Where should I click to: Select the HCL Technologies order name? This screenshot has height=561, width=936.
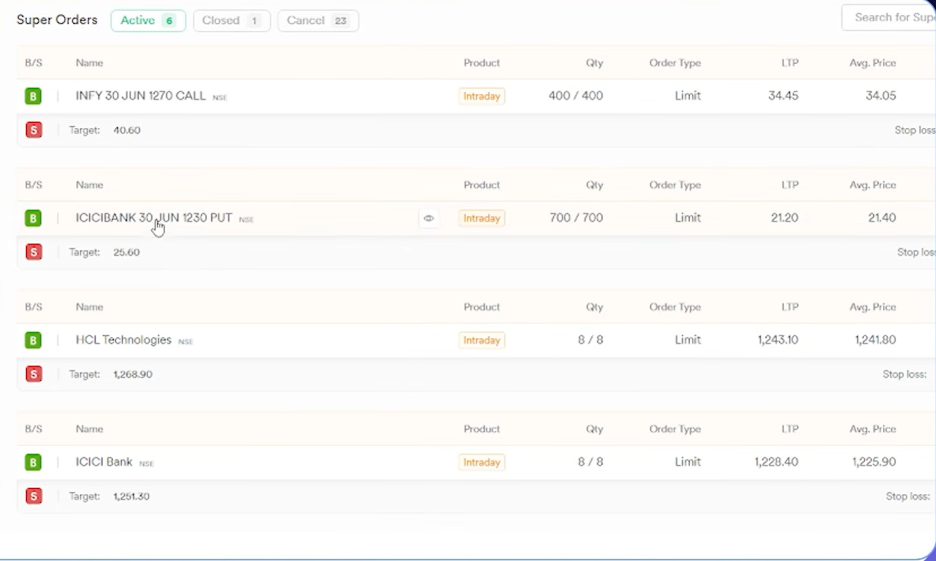point(123,340)
